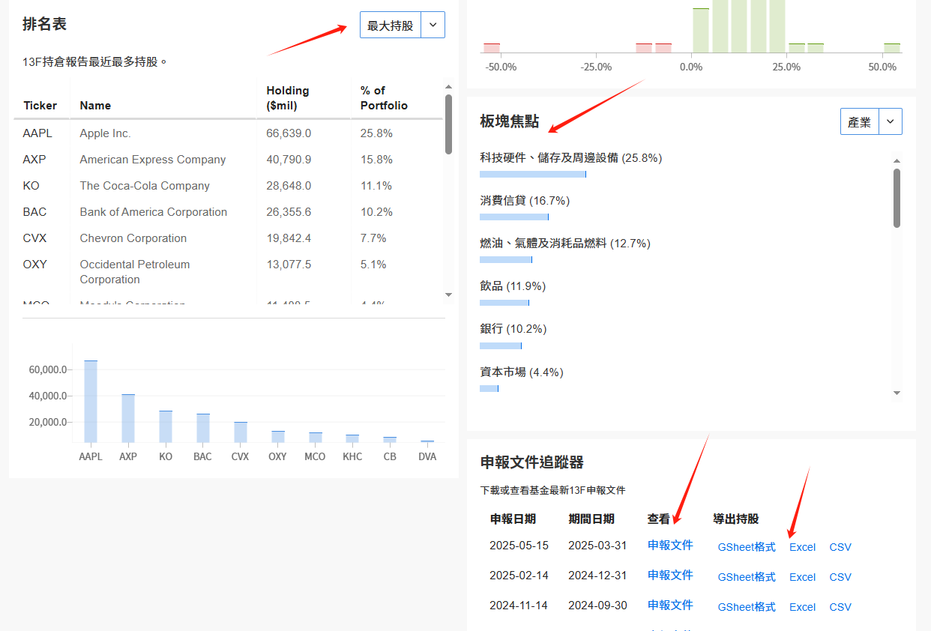Click the 最大持股 ranking button
Screen dimensions: 931x631
coord(391,25)
